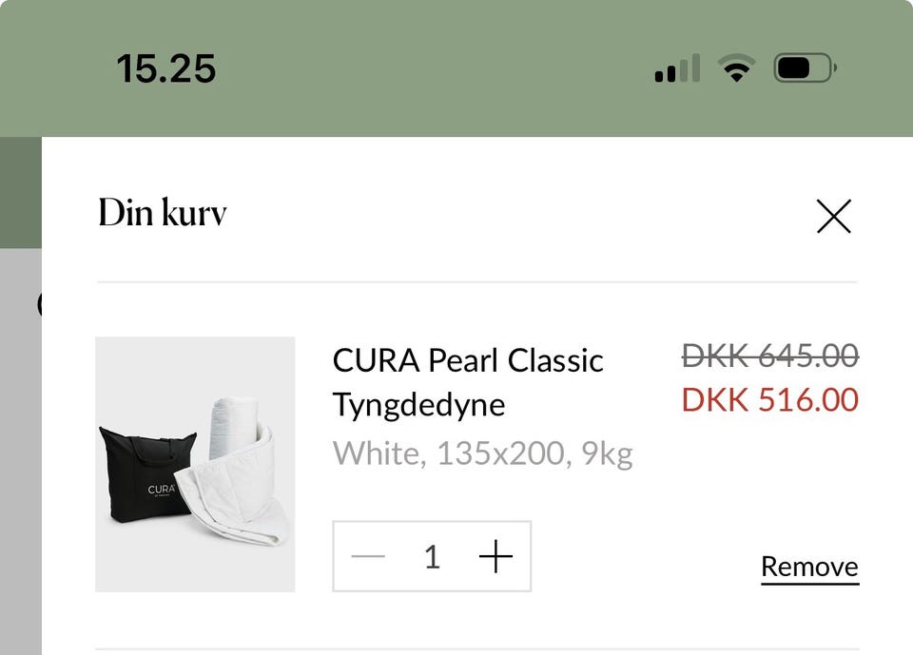Click the Remove link

(x=809, y=568)
